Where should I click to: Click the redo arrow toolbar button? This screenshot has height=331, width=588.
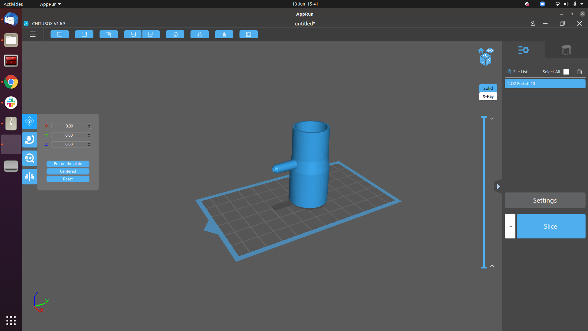[x=151, y=34]
